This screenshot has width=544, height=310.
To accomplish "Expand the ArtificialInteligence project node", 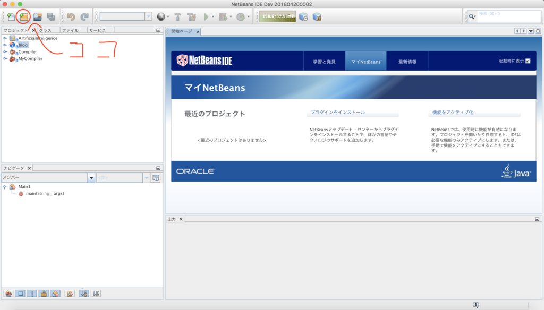I will point(5,38).
